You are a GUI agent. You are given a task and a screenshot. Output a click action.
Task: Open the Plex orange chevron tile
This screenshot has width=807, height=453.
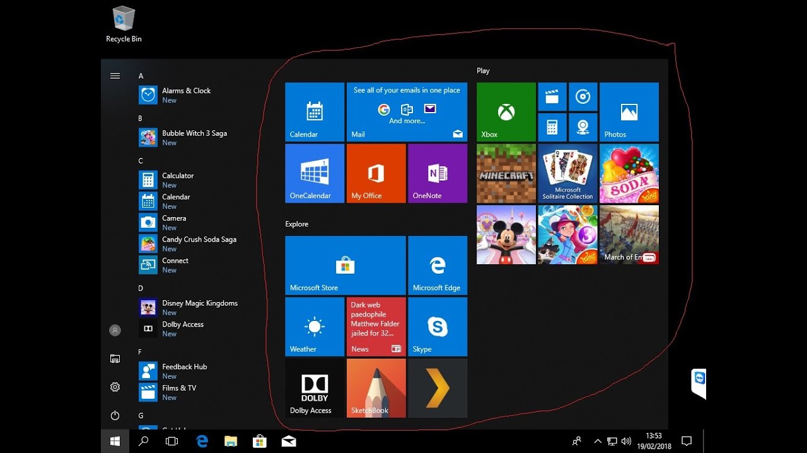(x=438, y=388)
